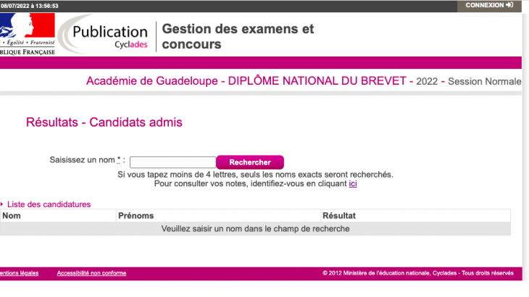Image resolution: width=529 pixels, height=297 pixels.
Task: Expand the 'Liste des candidatures' arrow
Action: point(2,204)
